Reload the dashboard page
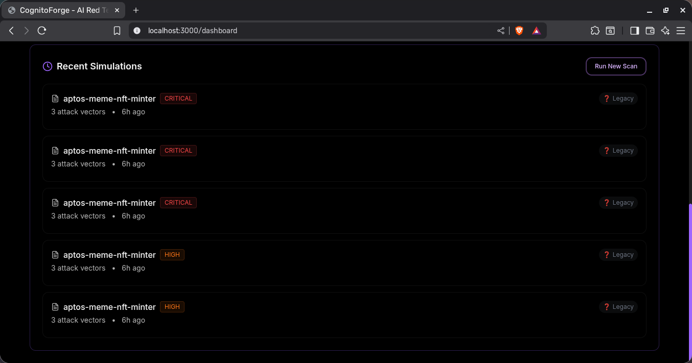The height and width of the screenshot is (363, 692). pyautogui.click(x=42, y=31)
